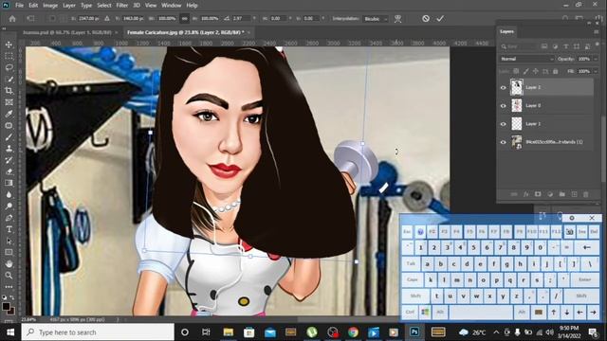This screenshot has height=341, width=607.
Task: Click the foreground color swatch
Action: (x=6, y=307)
